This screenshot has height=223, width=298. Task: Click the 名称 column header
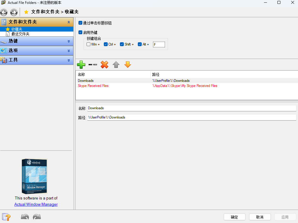pos(113,74)
